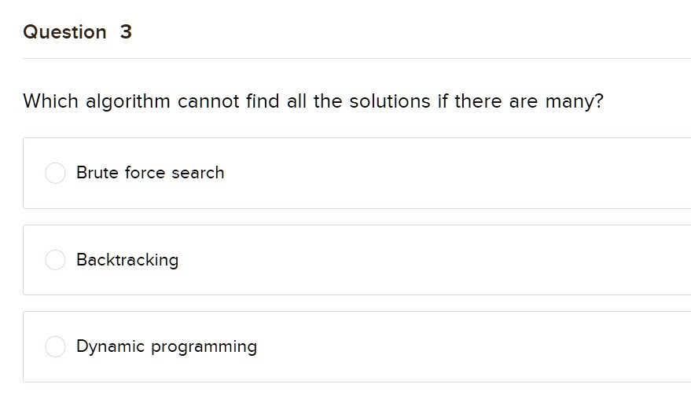Click the 'Brute force search' answer text
691x399 pixels.
coord(150,173)
